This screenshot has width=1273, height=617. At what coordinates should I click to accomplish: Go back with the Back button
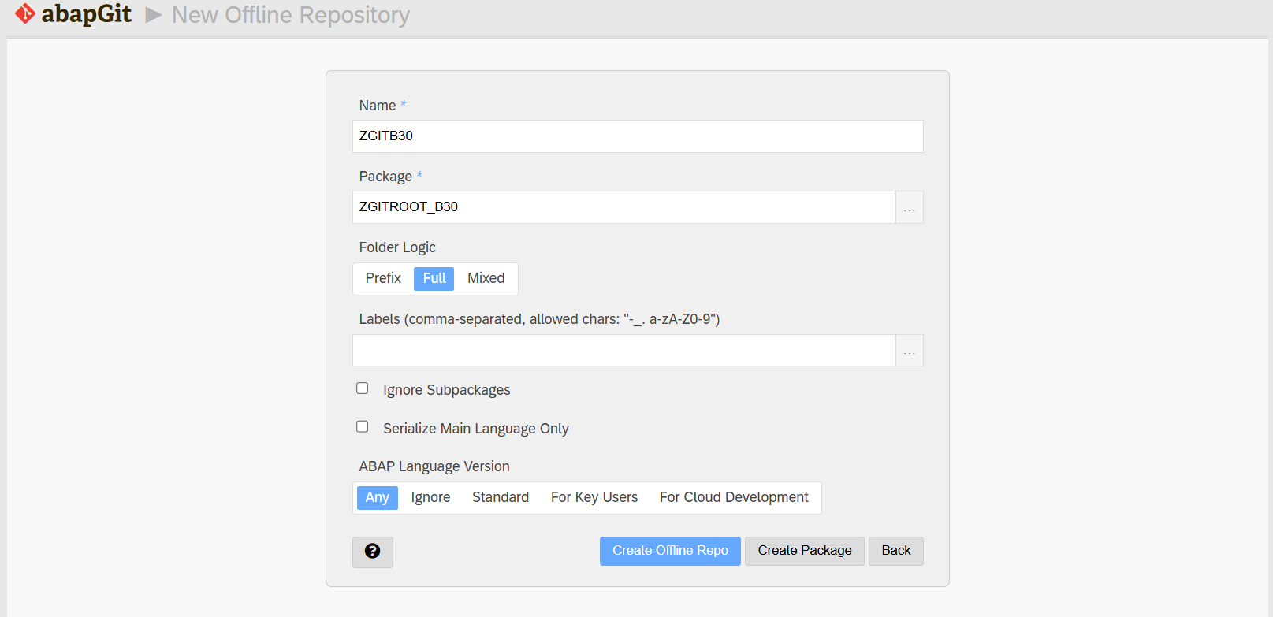[895, 551]
